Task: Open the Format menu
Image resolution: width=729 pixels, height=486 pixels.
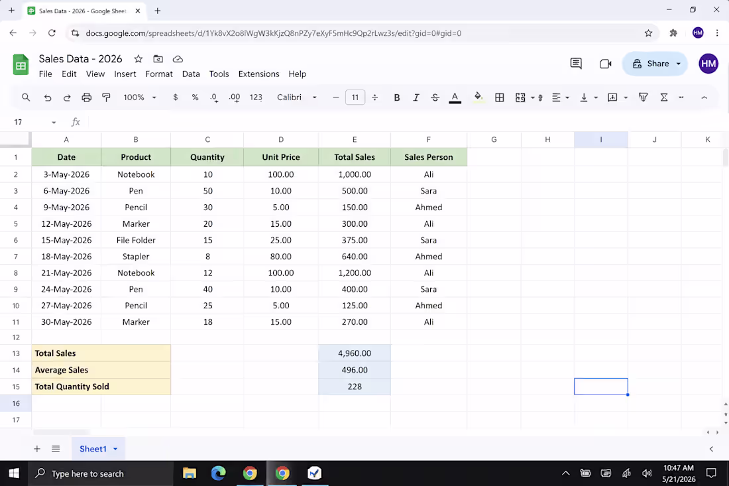Action: (x=159, y=74)
